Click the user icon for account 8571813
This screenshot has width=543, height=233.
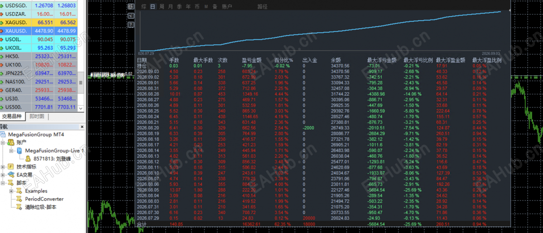28,158
